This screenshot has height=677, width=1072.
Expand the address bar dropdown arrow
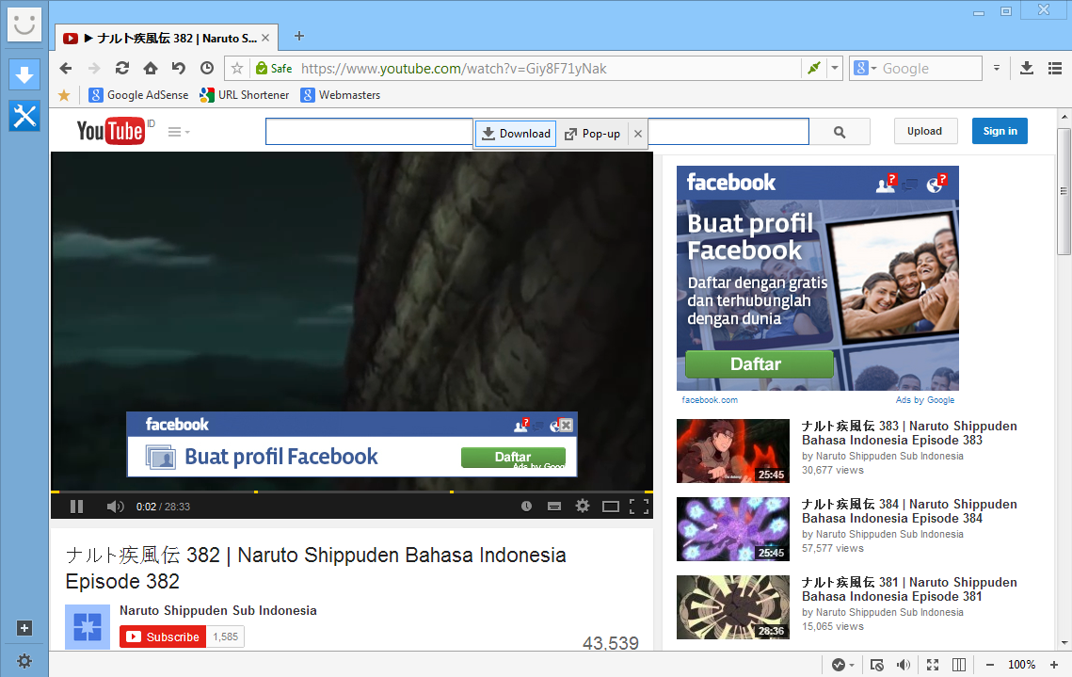[x=835, y=69]
